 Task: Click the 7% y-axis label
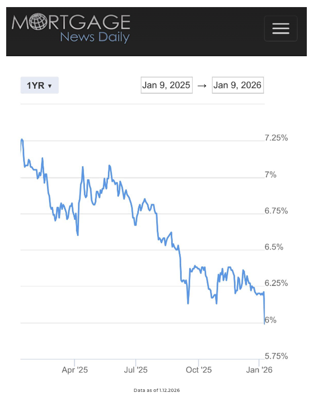point(271,175)
